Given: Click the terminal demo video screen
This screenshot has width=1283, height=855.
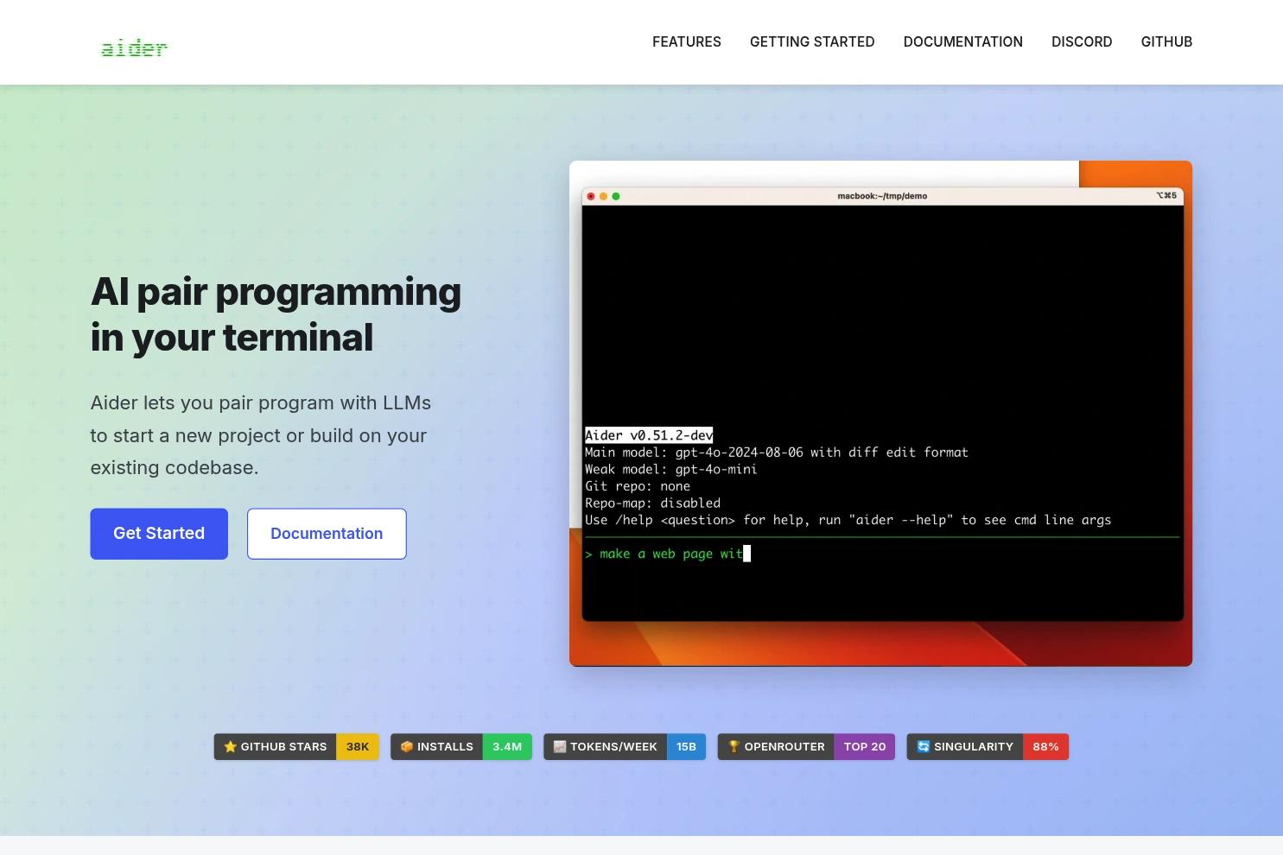Looking at the screenshot, I should [x=880, y=414].
